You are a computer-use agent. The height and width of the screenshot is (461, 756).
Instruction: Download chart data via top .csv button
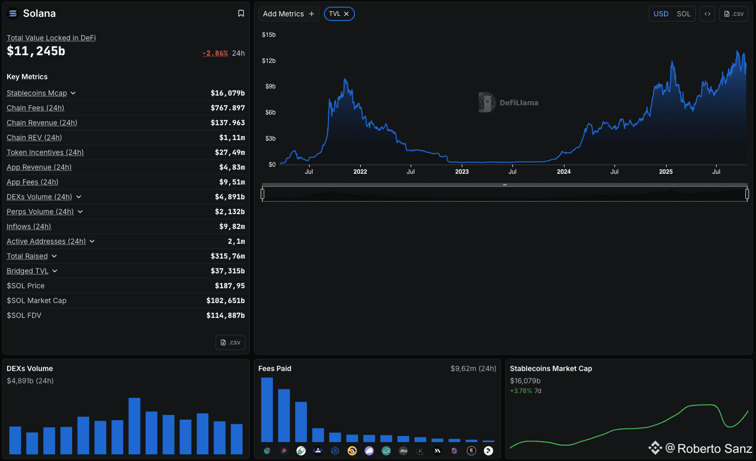tap(734, 14)
